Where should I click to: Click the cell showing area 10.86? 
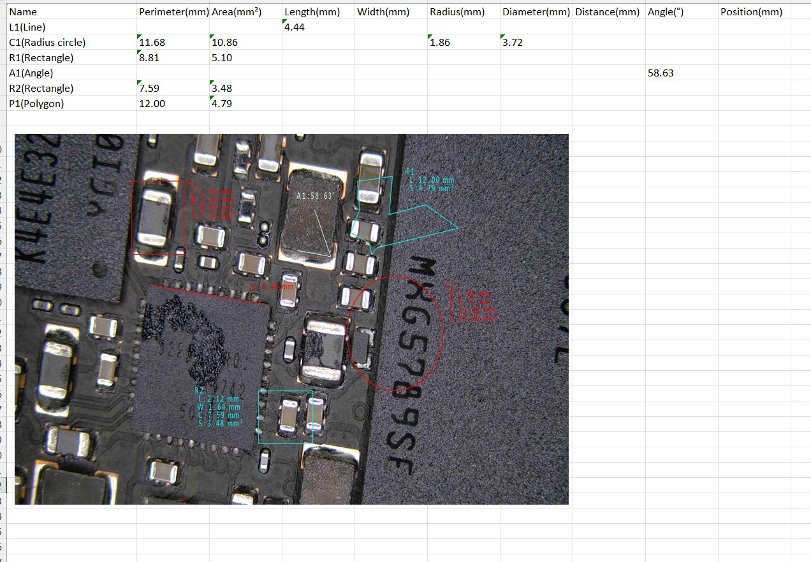pyautogui.click(x=245, y=42)
